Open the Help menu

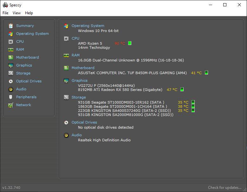(29, 13)
